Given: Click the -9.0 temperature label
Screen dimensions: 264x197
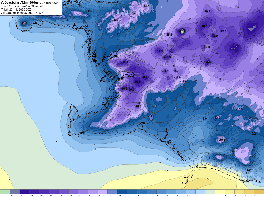Looking at the screenshot, I should click(x=90, y=11).
